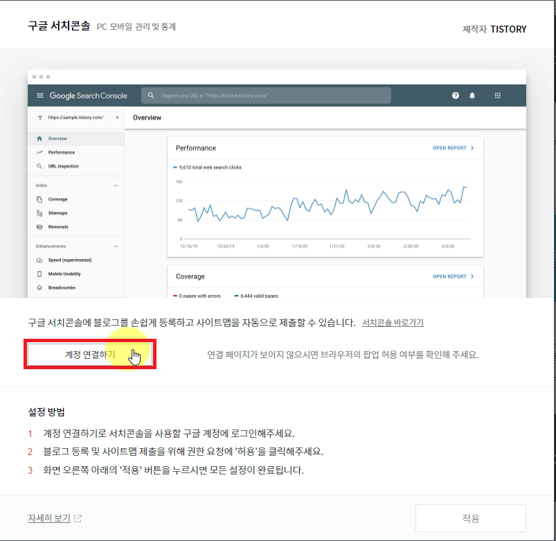This screenshot has height=541, width=556.
Task: Click the magnifier icon in URL search bar
Action: tap(151, 96)
